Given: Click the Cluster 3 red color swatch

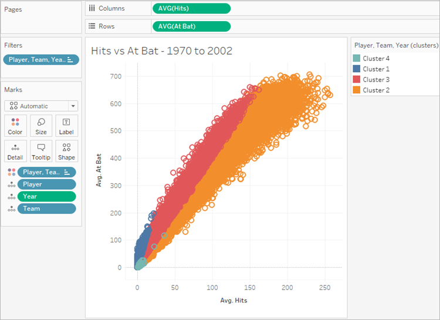Looking at the screenshot, I should [356, 79].
